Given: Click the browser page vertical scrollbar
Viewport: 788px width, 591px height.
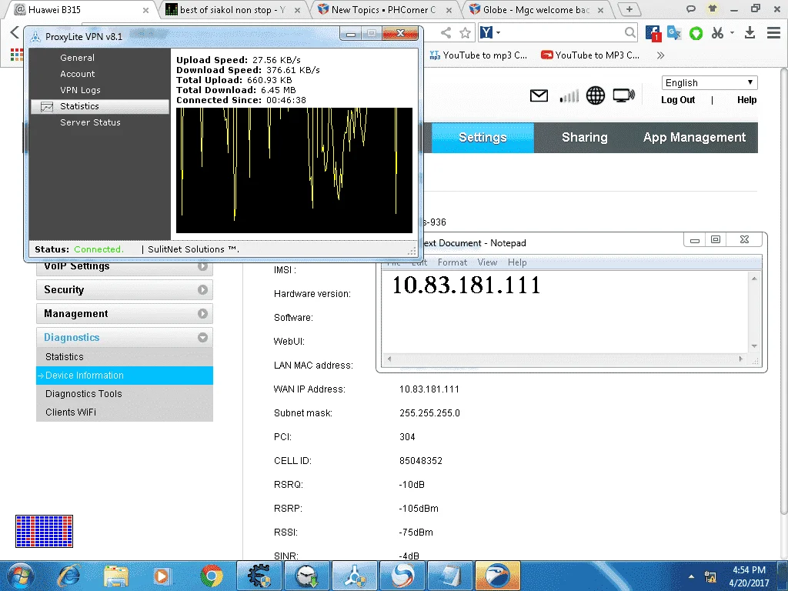Looking at the screenshot, I should click(x=783, y=292).
